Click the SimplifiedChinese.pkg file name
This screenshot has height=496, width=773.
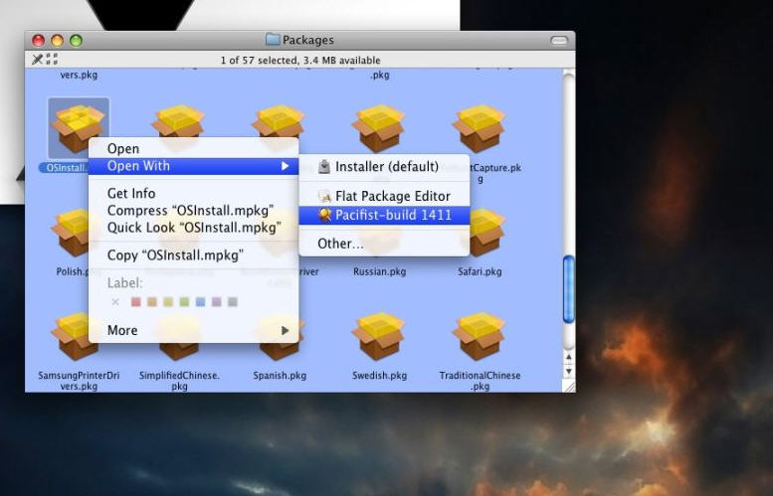[179, 381]
